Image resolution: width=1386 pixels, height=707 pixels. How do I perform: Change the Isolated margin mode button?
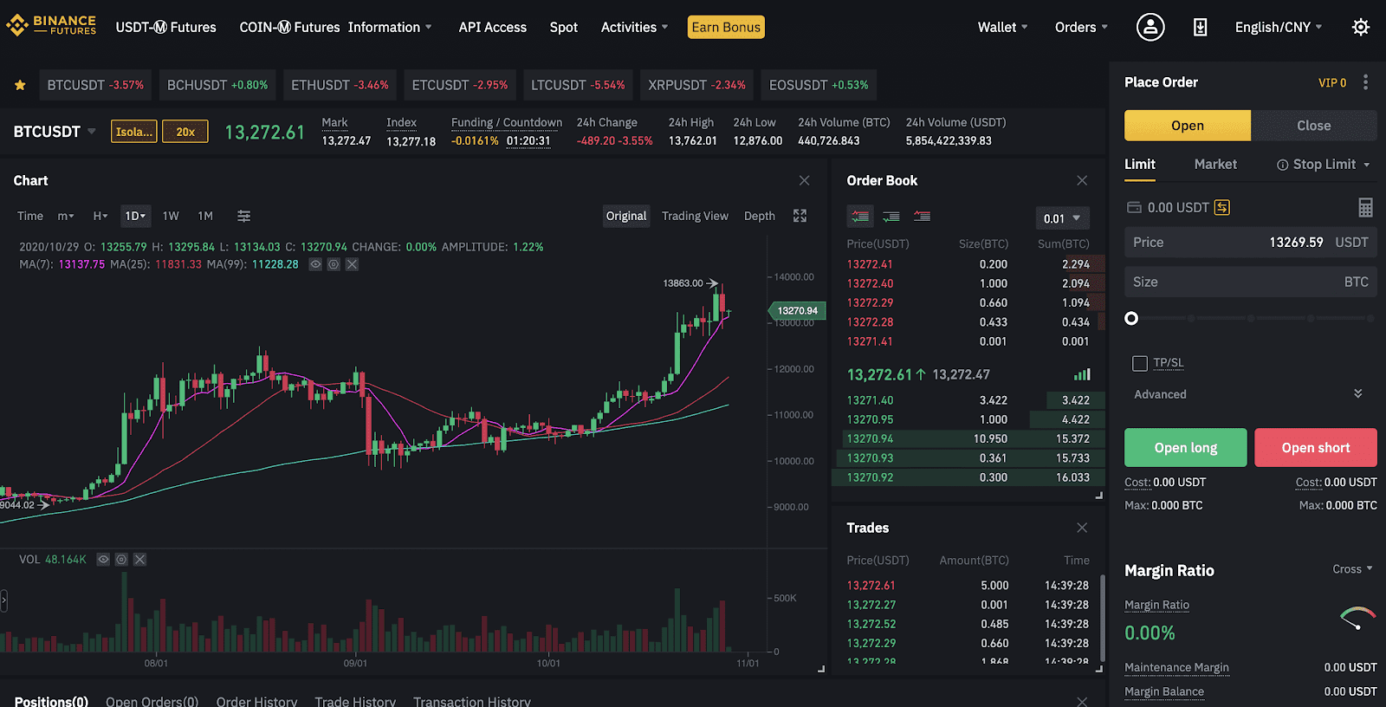(134, 132)
